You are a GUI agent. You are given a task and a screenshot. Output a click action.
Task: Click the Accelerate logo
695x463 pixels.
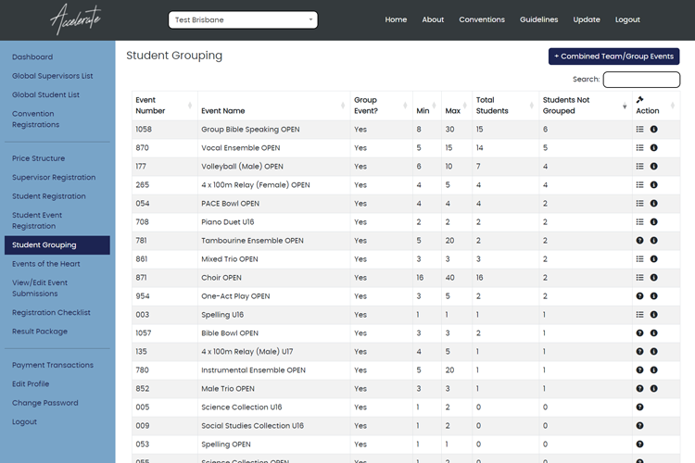76,19
